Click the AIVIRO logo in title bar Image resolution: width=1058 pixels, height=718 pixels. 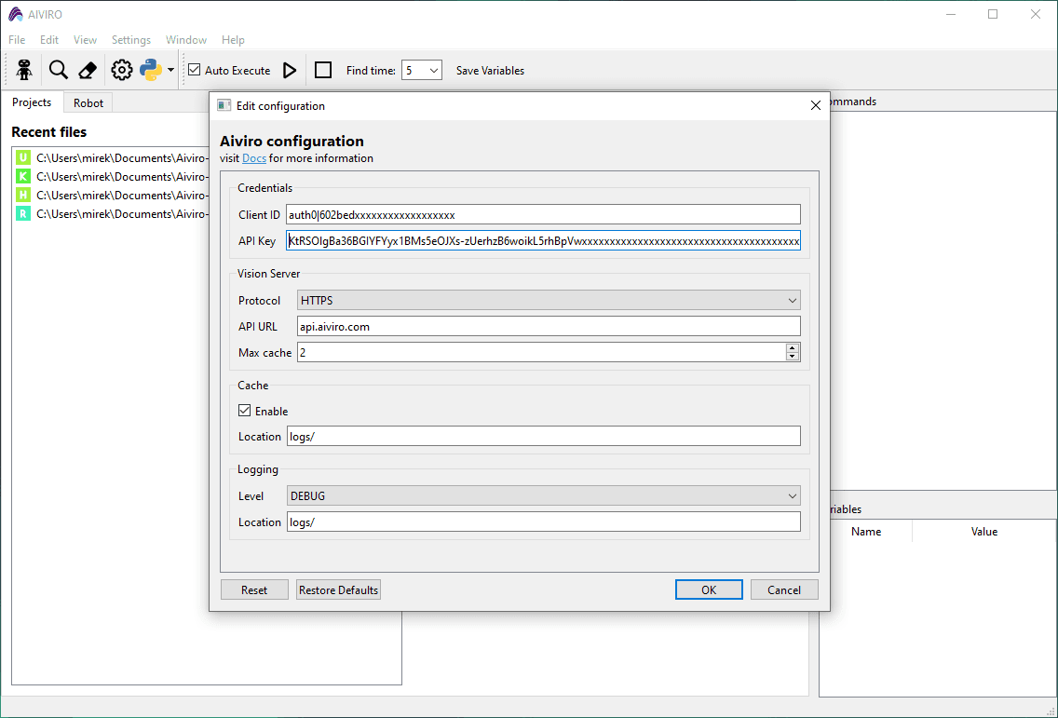pyautogui.click(x=15, y=14)
